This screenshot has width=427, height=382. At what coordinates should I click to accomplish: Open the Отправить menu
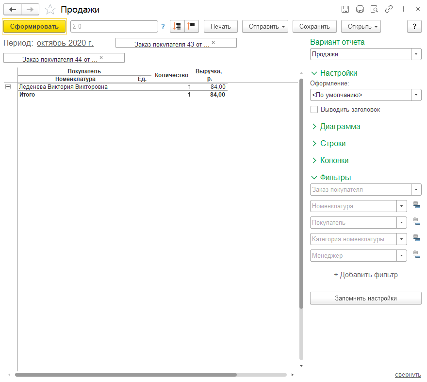point(265,26)
